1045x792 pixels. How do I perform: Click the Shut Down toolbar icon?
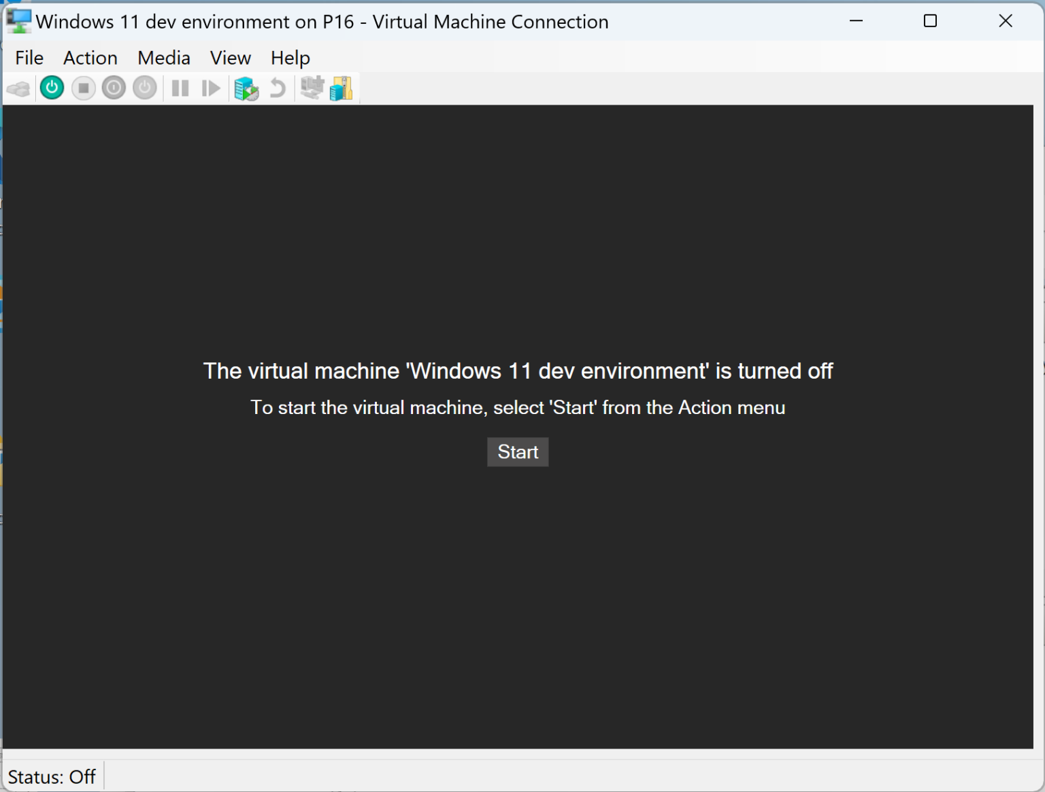coord(114,88)
